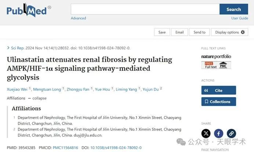Image resolution: width=254 pixels, height=152 pixels.
Task: Expand the Sci Rep journal chevron
Action: [x=8, y=48]
